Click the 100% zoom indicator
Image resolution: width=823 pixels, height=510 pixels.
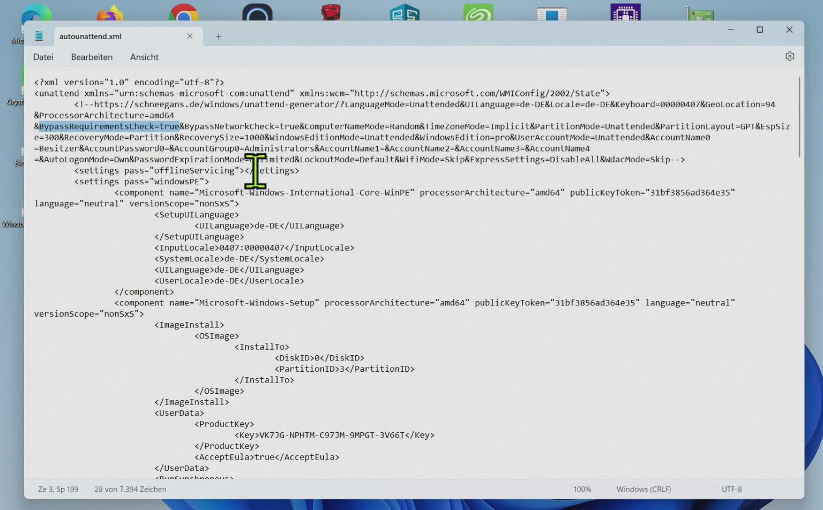tap(582, 489)
